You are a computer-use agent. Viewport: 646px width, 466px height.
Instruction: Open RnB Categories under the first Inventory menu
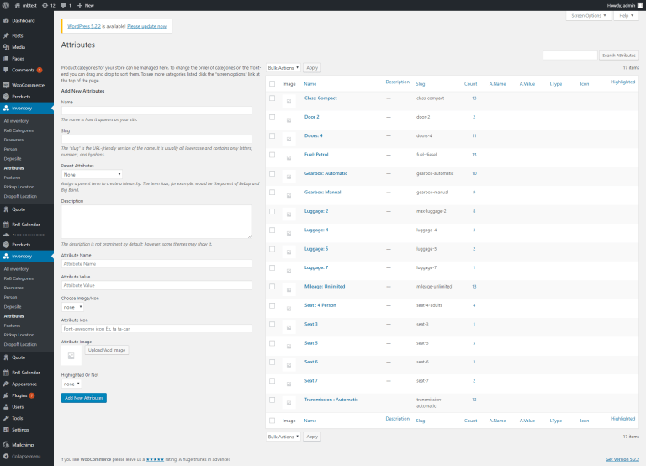pyautogui.click(x=19, y=130)
